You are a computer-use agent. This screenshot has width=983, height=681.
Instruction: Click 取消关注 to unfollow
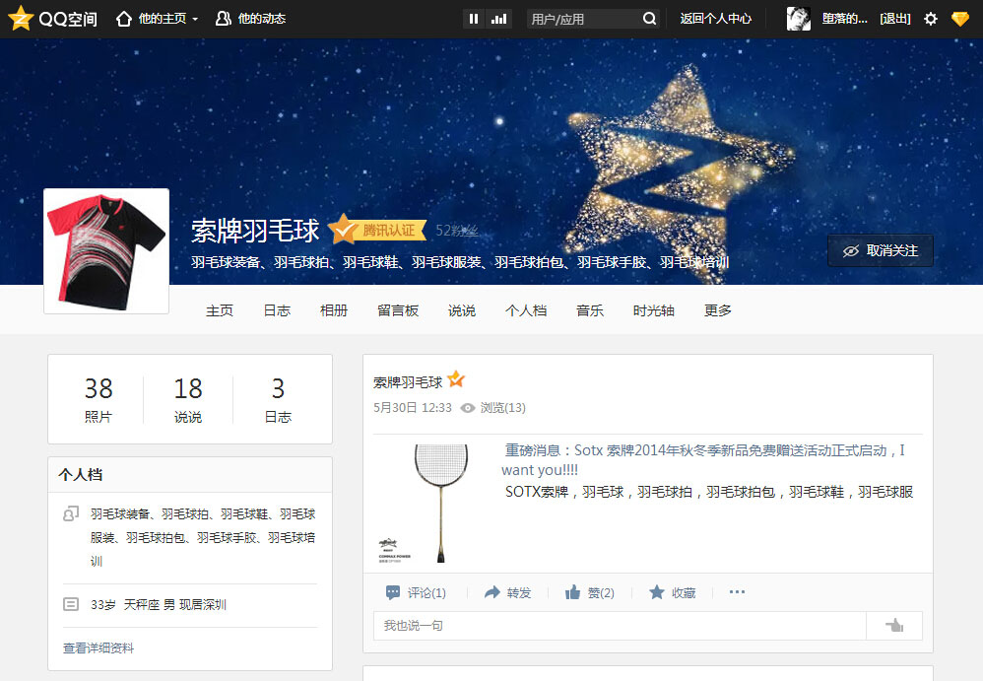pos(881,251)
